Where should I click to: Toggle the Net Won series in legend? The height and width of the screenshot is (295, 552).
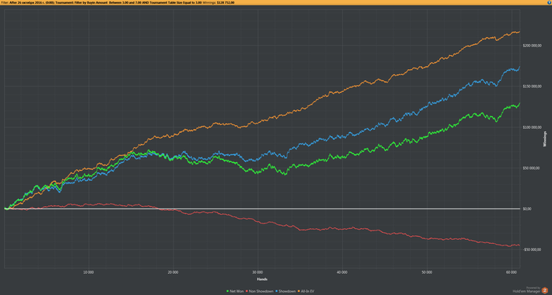point(234,292)
